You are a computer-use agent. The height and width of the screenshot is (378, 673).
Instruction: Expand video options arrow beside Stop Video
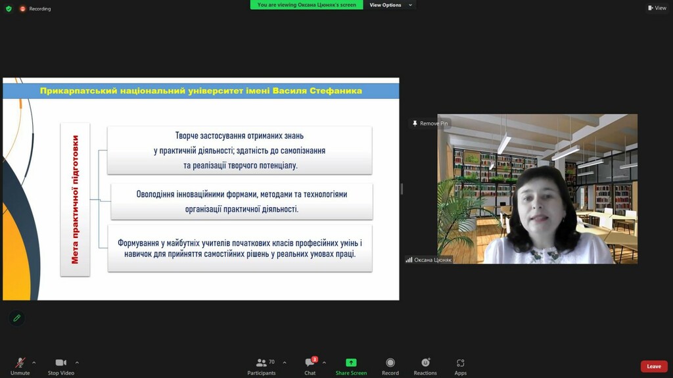click(x=77, y=362)
